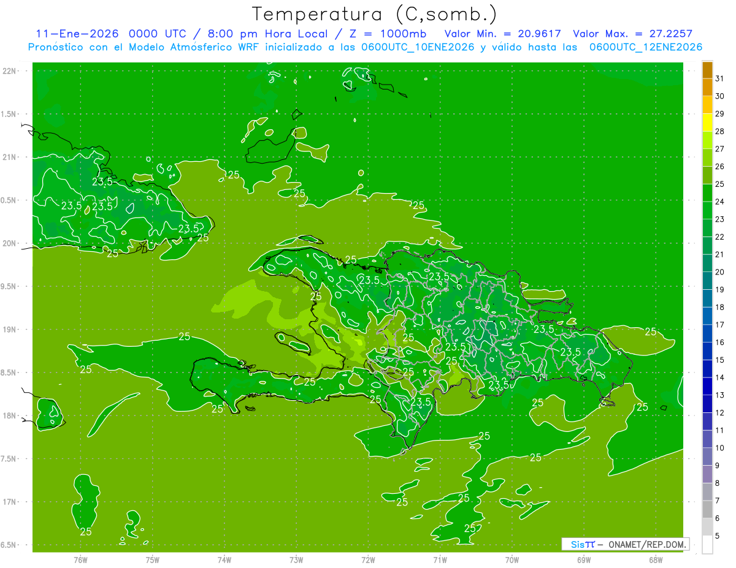The height and width of the screenshot is (568, 736).
Task: Pick the yellow swatch between 28 and 29
Action: point(707,123)
